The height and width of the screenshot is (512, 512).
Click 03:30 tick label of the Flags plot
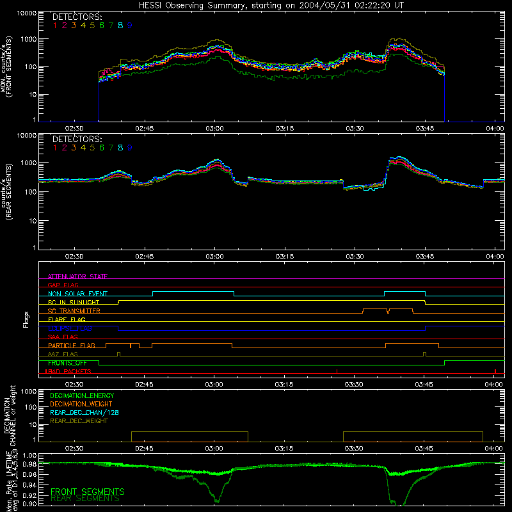(354, 385)
